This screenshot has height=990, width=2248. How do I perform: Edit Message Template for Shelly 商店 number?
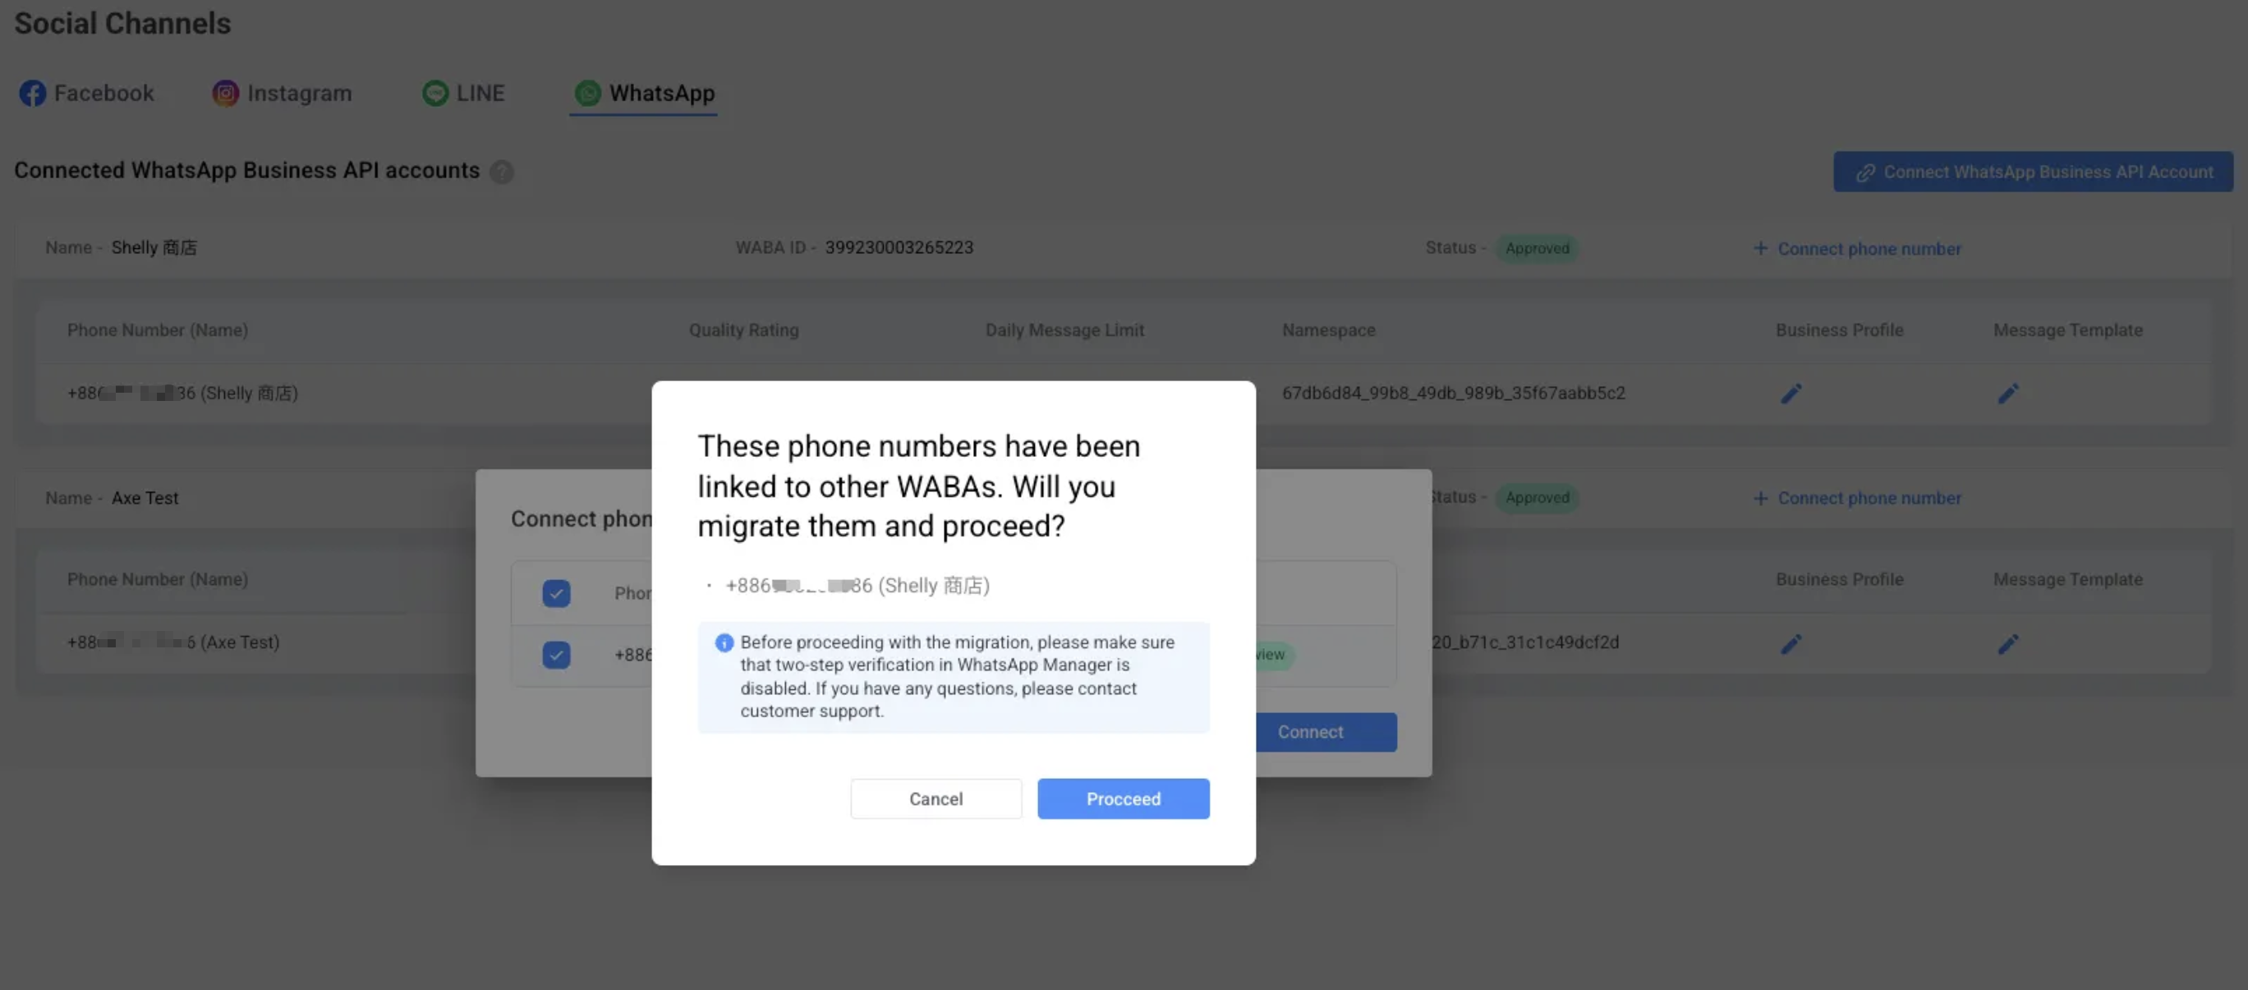(2008, 394)
